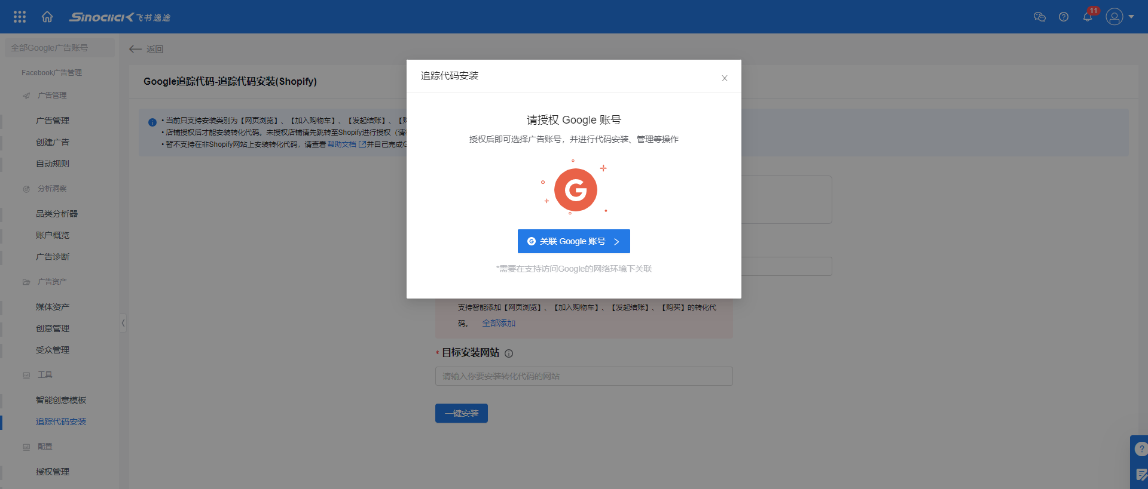Screen dimensions: 1148x489
Task: Collapse 广告管理 group header
Action: [52, 96]
